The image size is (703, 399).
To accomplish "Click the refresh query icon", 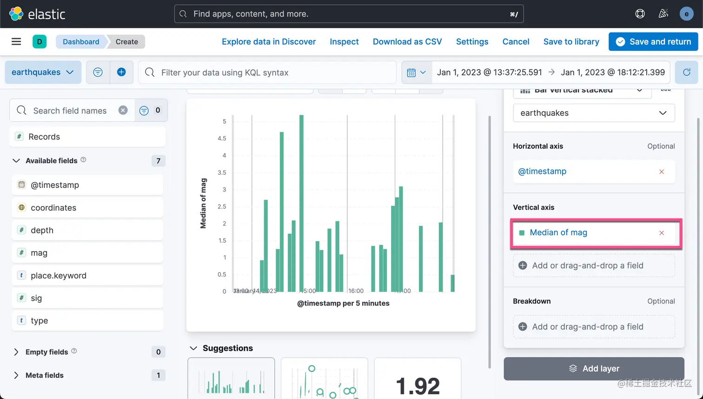I will tap(687, 72).
